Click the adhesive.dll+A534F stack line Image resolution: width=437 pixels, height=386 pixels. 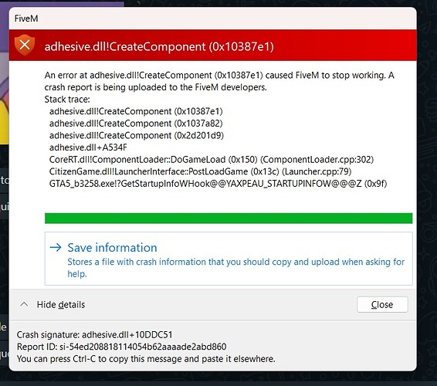pos(88,147)
